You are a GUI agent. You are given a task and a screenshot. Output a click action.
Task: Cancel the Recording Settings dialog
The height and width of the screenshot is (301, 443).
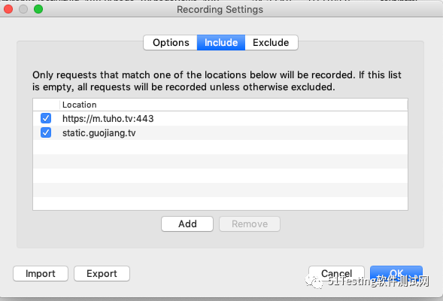(336, 274)
